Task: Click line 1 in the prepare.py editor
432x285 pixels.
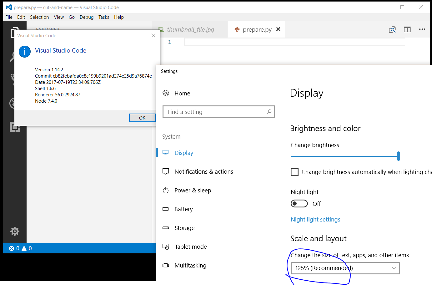Action: (x=294, y=42)
